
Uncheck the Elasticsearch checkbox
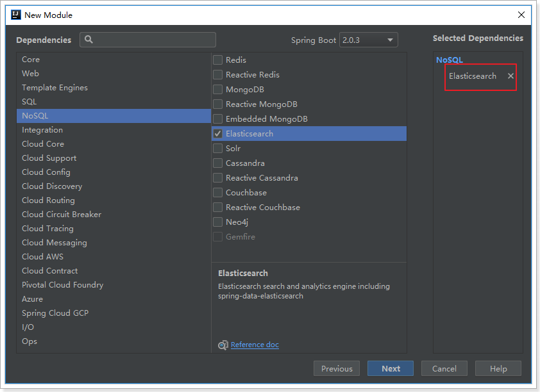tap(218, 134)
